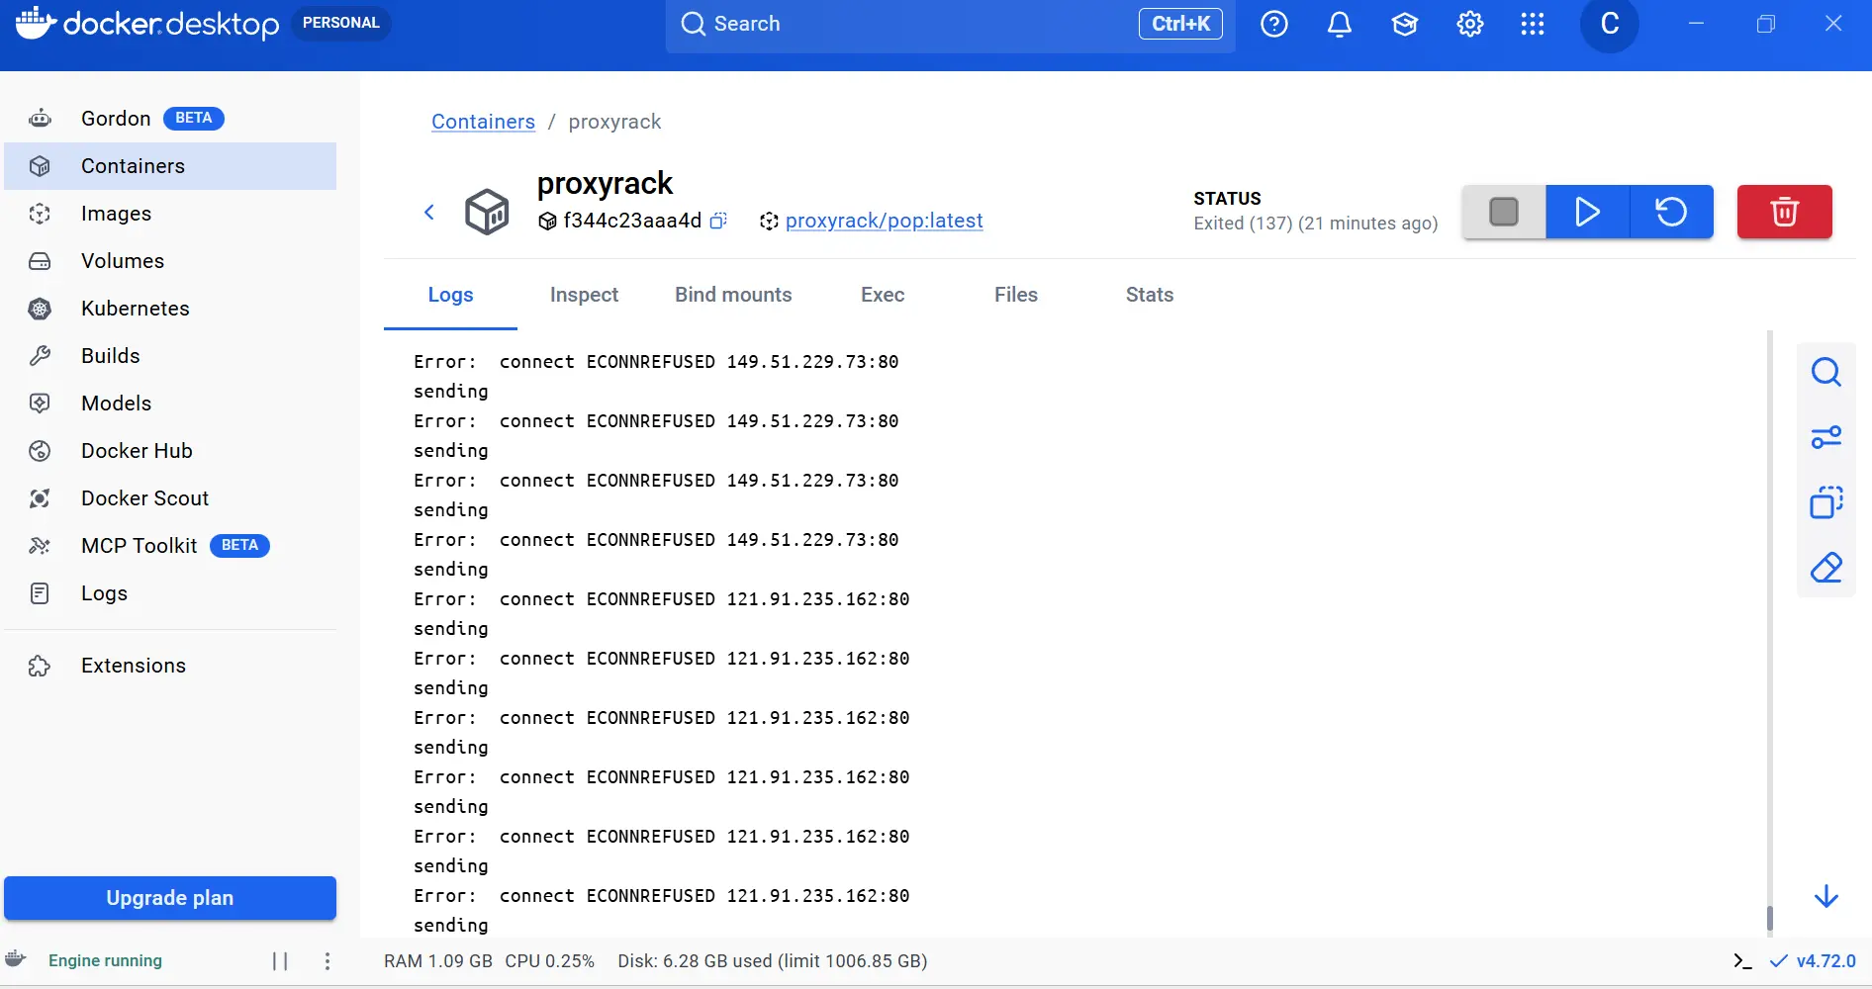Search within the logs
The width and height of the screenshot is (1872, 989).
(1826, 373)
